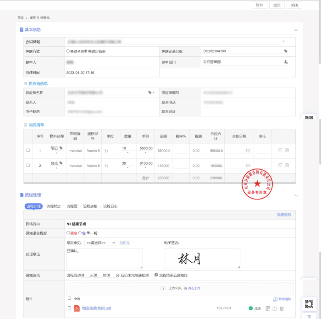Open department picker icon next to 采购管理部
Viewport: 321px width, 319px height.
[286, 62]
